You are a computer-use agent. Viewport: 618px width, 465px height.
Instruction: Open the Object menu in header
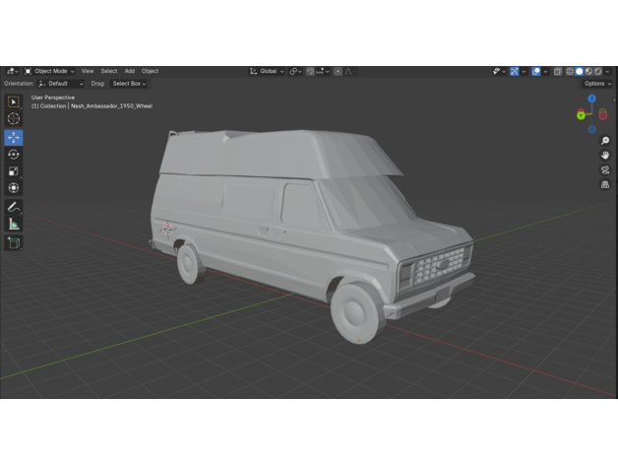pos(150,71)
